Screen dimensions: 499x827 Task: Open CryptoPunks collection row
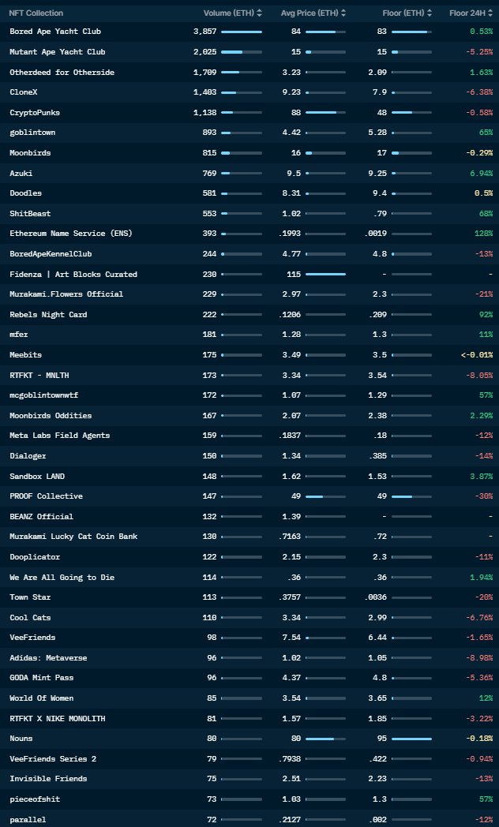coord(249,112)
